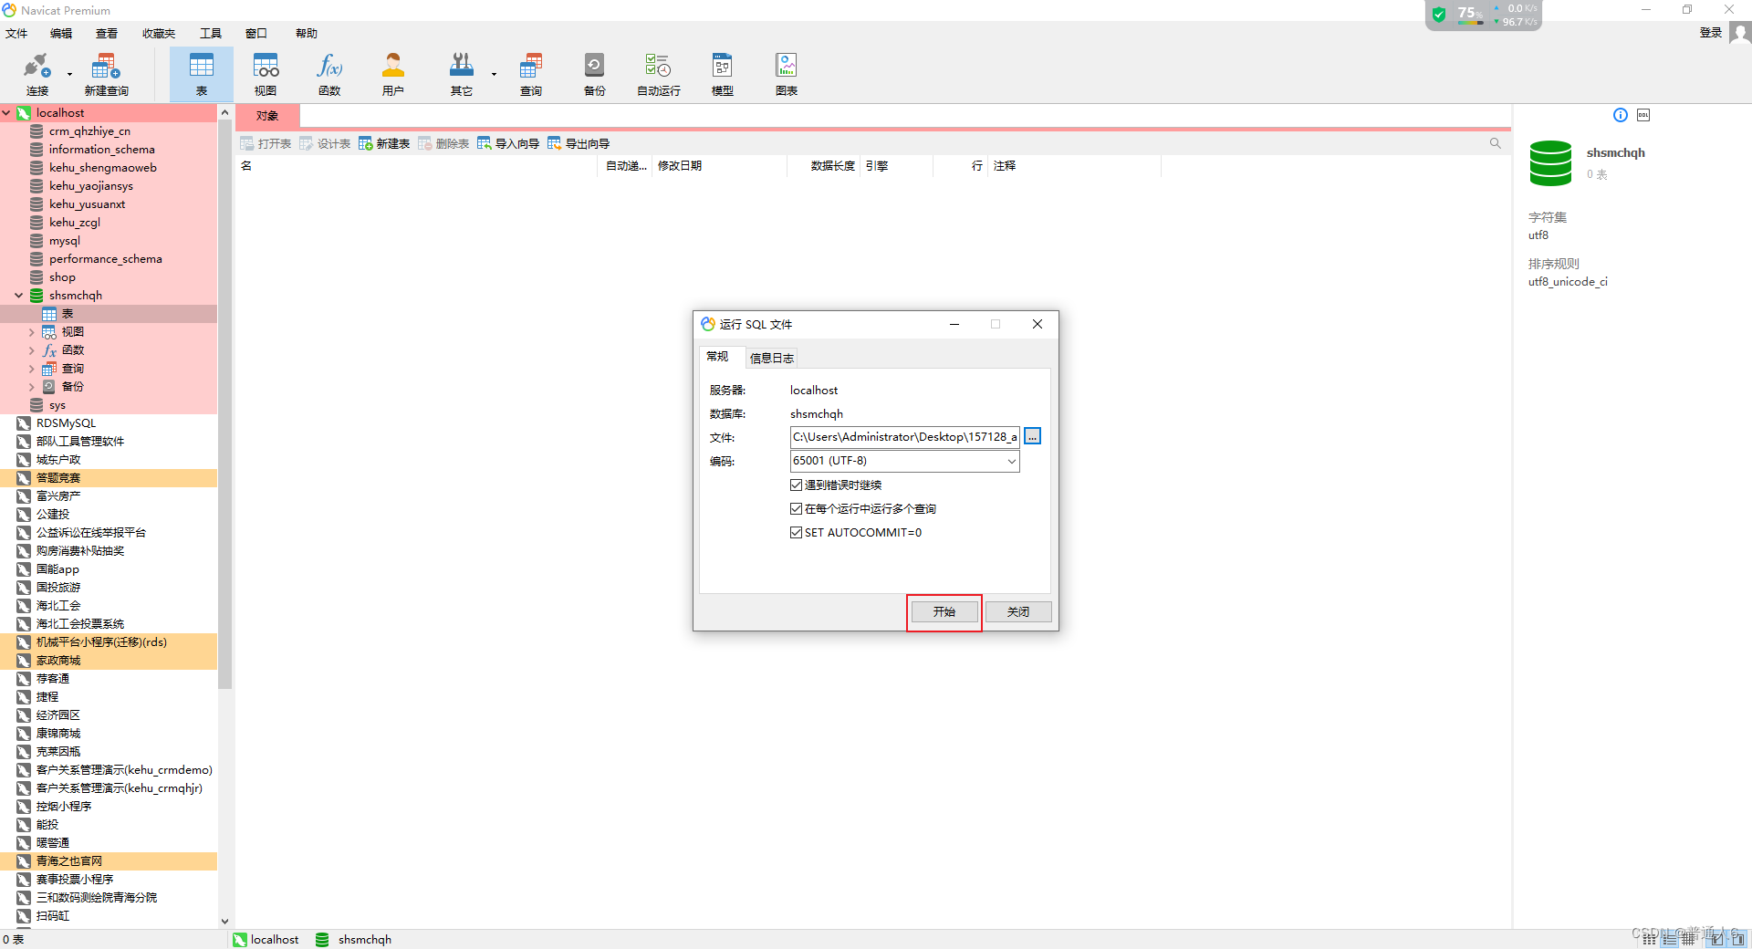
Task: Open the 用户 user toolbar icon
Action: tap(393, 74)
